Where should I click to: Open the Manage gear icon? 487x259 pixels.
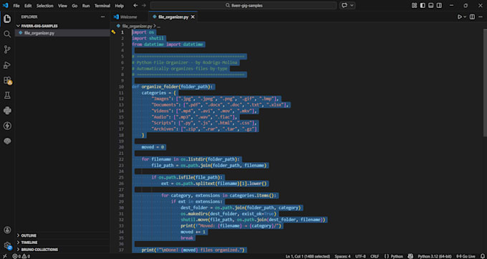click(7, 245)
